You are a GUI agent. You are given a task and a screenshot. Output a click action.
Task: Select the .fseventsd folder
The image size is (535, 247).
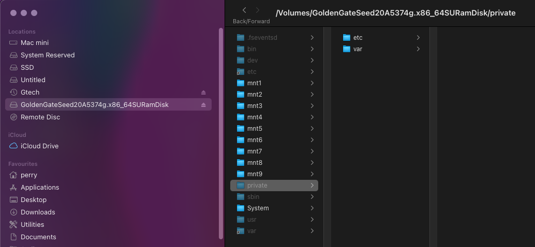coord(274,38)
